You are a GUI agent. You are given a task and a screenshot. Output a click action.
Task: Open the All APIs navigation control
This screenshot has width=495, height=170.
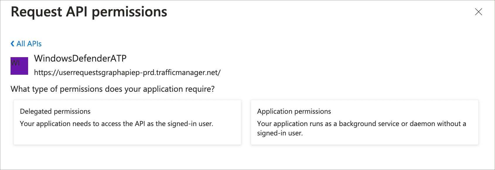point(26,43)
